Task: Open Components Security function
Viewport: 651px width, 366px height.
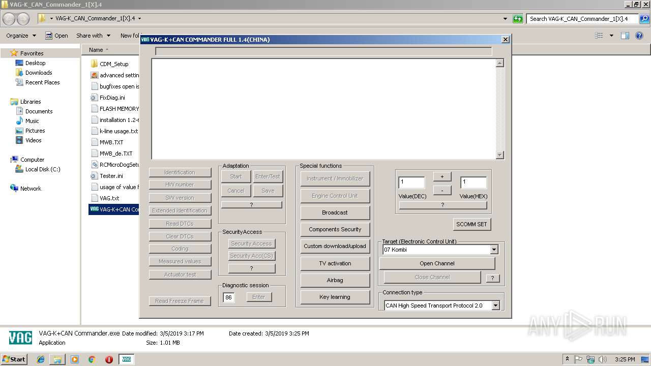Action: (x=335, y=229)
